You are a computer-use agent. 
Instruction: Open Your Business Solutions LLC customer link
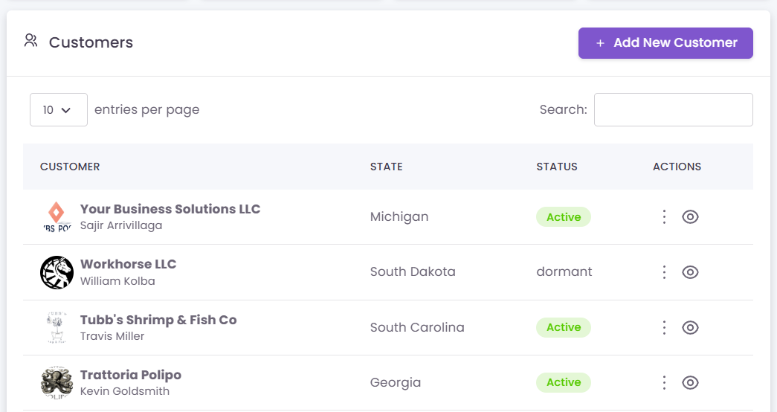170,209
